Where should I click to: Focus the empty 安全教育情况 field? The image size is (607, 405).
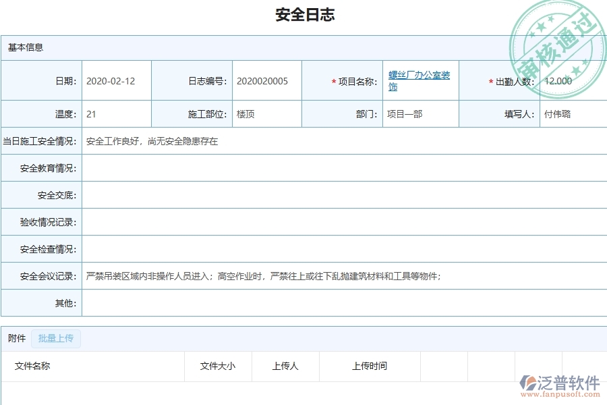click(344, 168)
